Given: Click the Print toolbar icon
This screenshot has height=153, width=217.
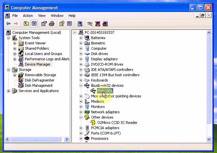Looking at the screenshot, I should [x=52, y=24].
